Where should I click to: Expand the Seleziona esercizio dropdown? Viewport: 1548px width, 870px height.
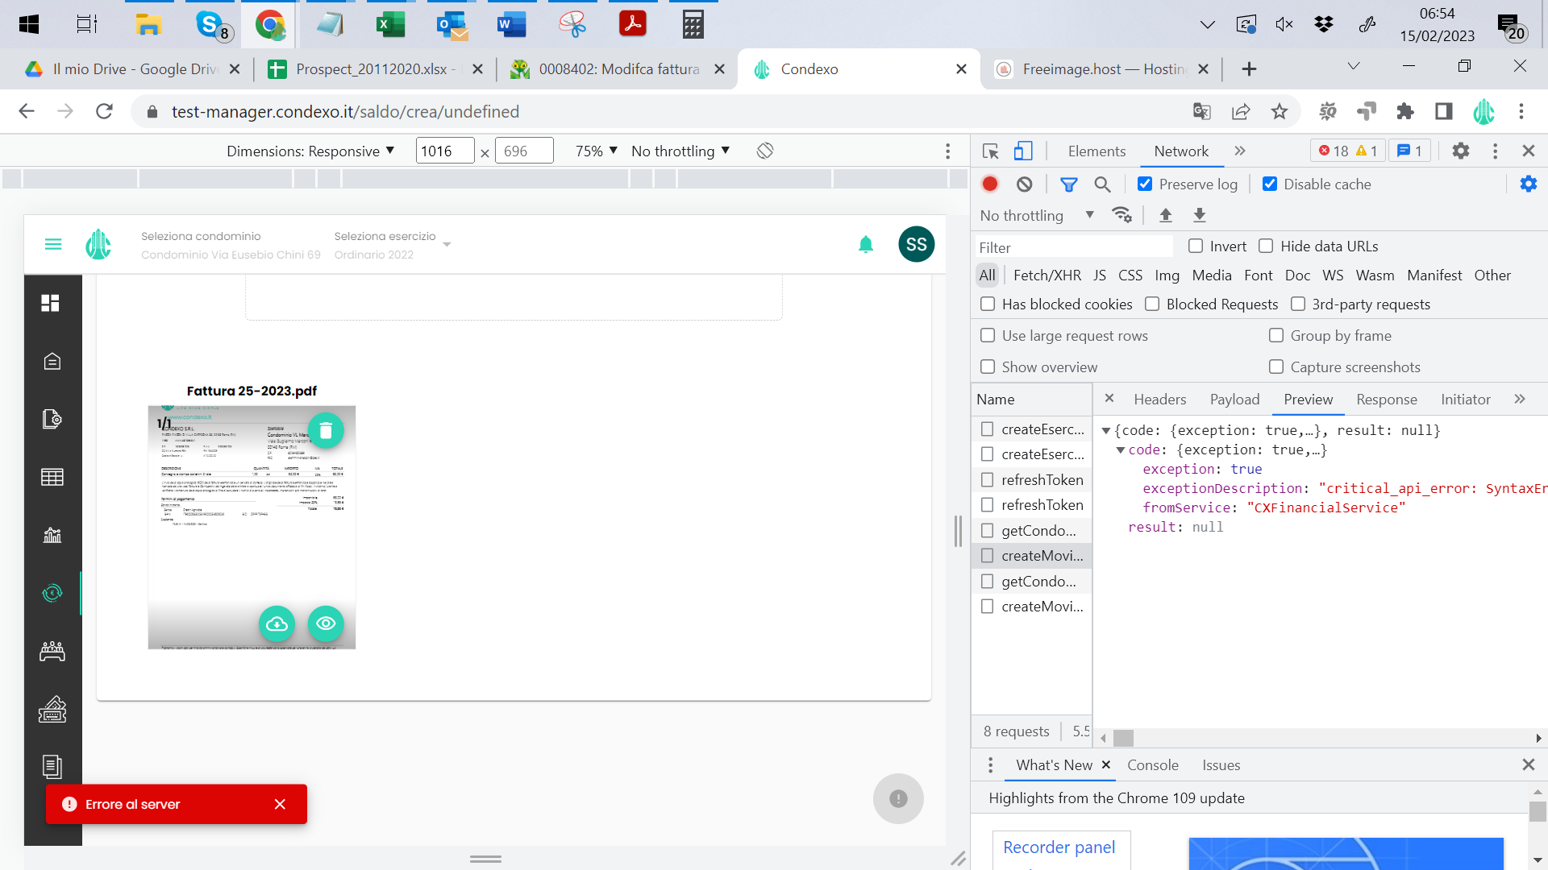[x=447, y=245]
